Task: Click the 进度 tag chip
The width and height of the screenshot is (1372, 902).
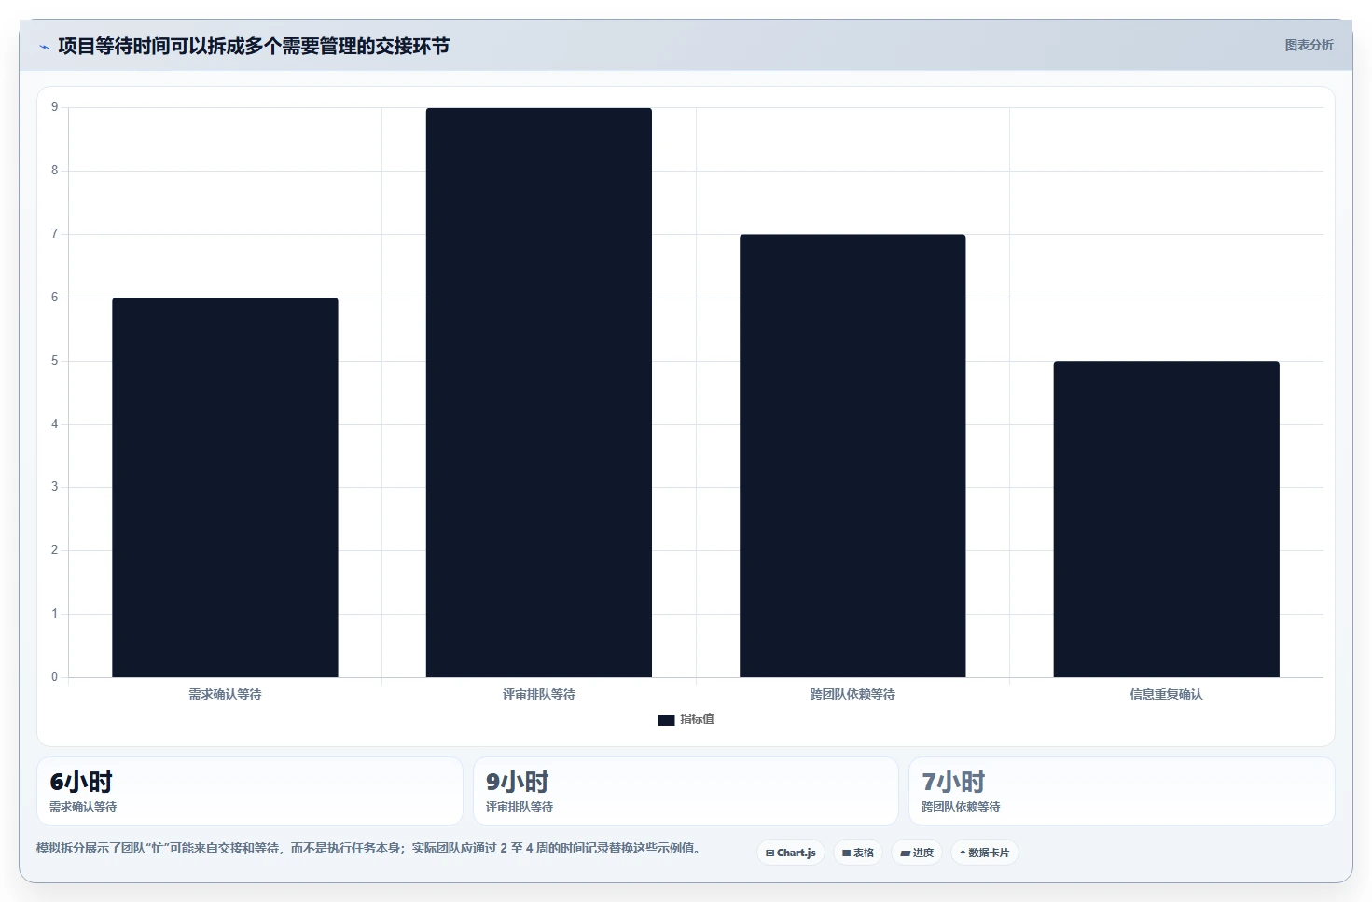Action: click(917, 853)
